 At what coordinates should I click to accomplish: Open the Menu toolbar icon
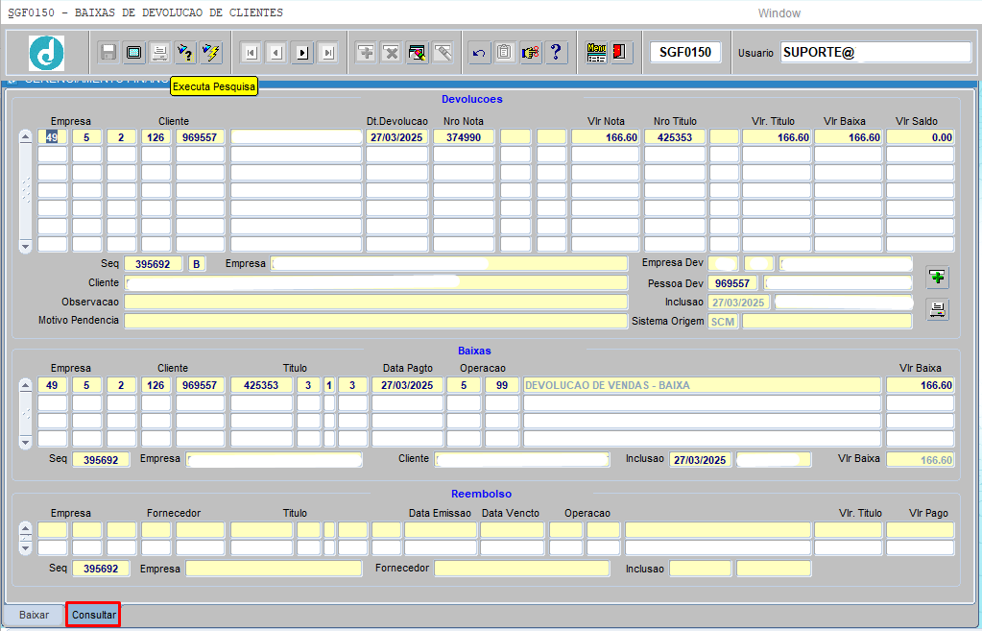[596, 53]
